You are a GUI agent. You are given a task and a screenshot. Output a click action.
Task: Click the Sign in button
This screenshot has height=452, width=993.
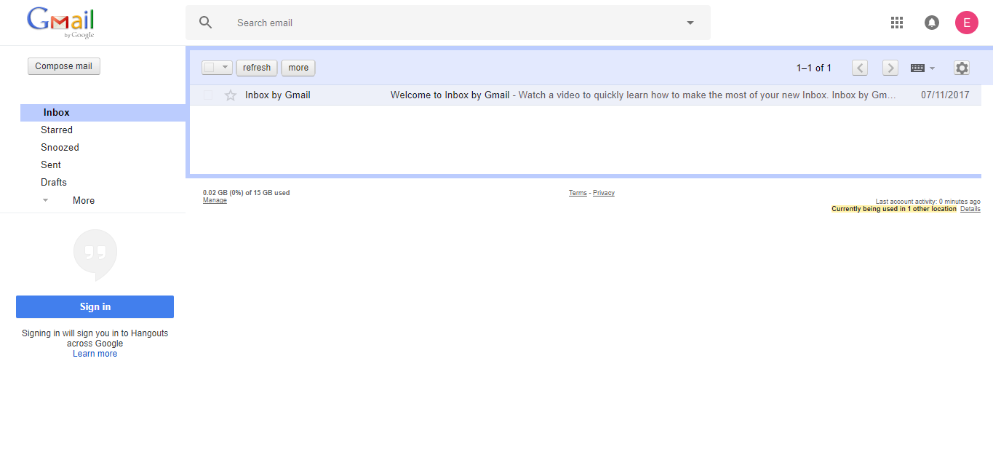click(x=95, y=306)
